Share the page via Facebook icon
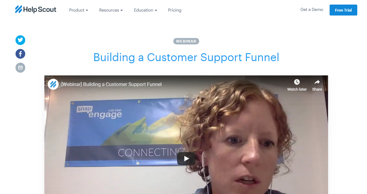 (x=20, y=54)
